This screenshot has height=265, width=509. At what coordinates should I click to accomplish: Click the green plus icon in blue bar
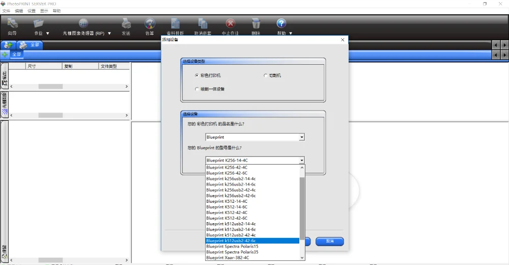coord(5,55)
